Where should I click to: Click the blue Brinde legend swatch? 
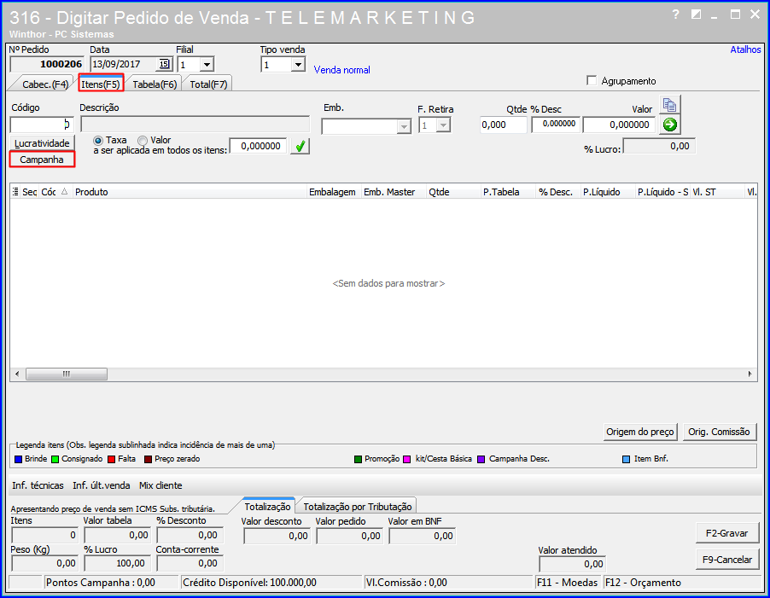click(x=19, y=459)
